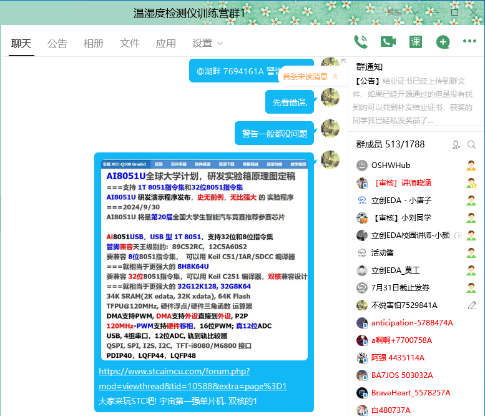Click the add member icon beside 群成员
The image size is (485, 416).
pos(456,144)
